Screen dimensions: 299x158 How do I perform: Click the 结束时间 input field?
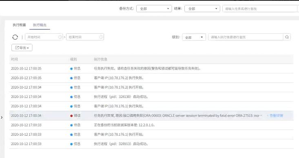[x=85, y=37]
